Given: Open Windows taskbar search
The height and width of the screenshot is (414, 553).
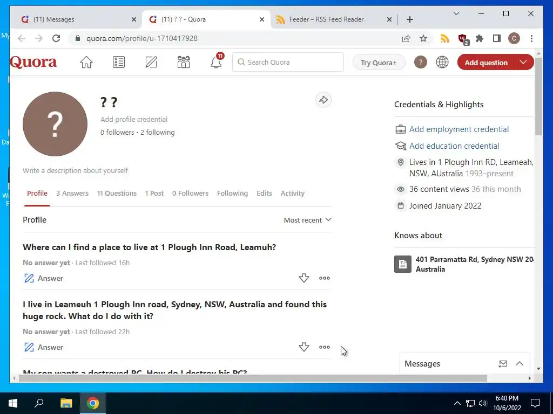Looking at the screenshot, I should click(x=39, y=403).
